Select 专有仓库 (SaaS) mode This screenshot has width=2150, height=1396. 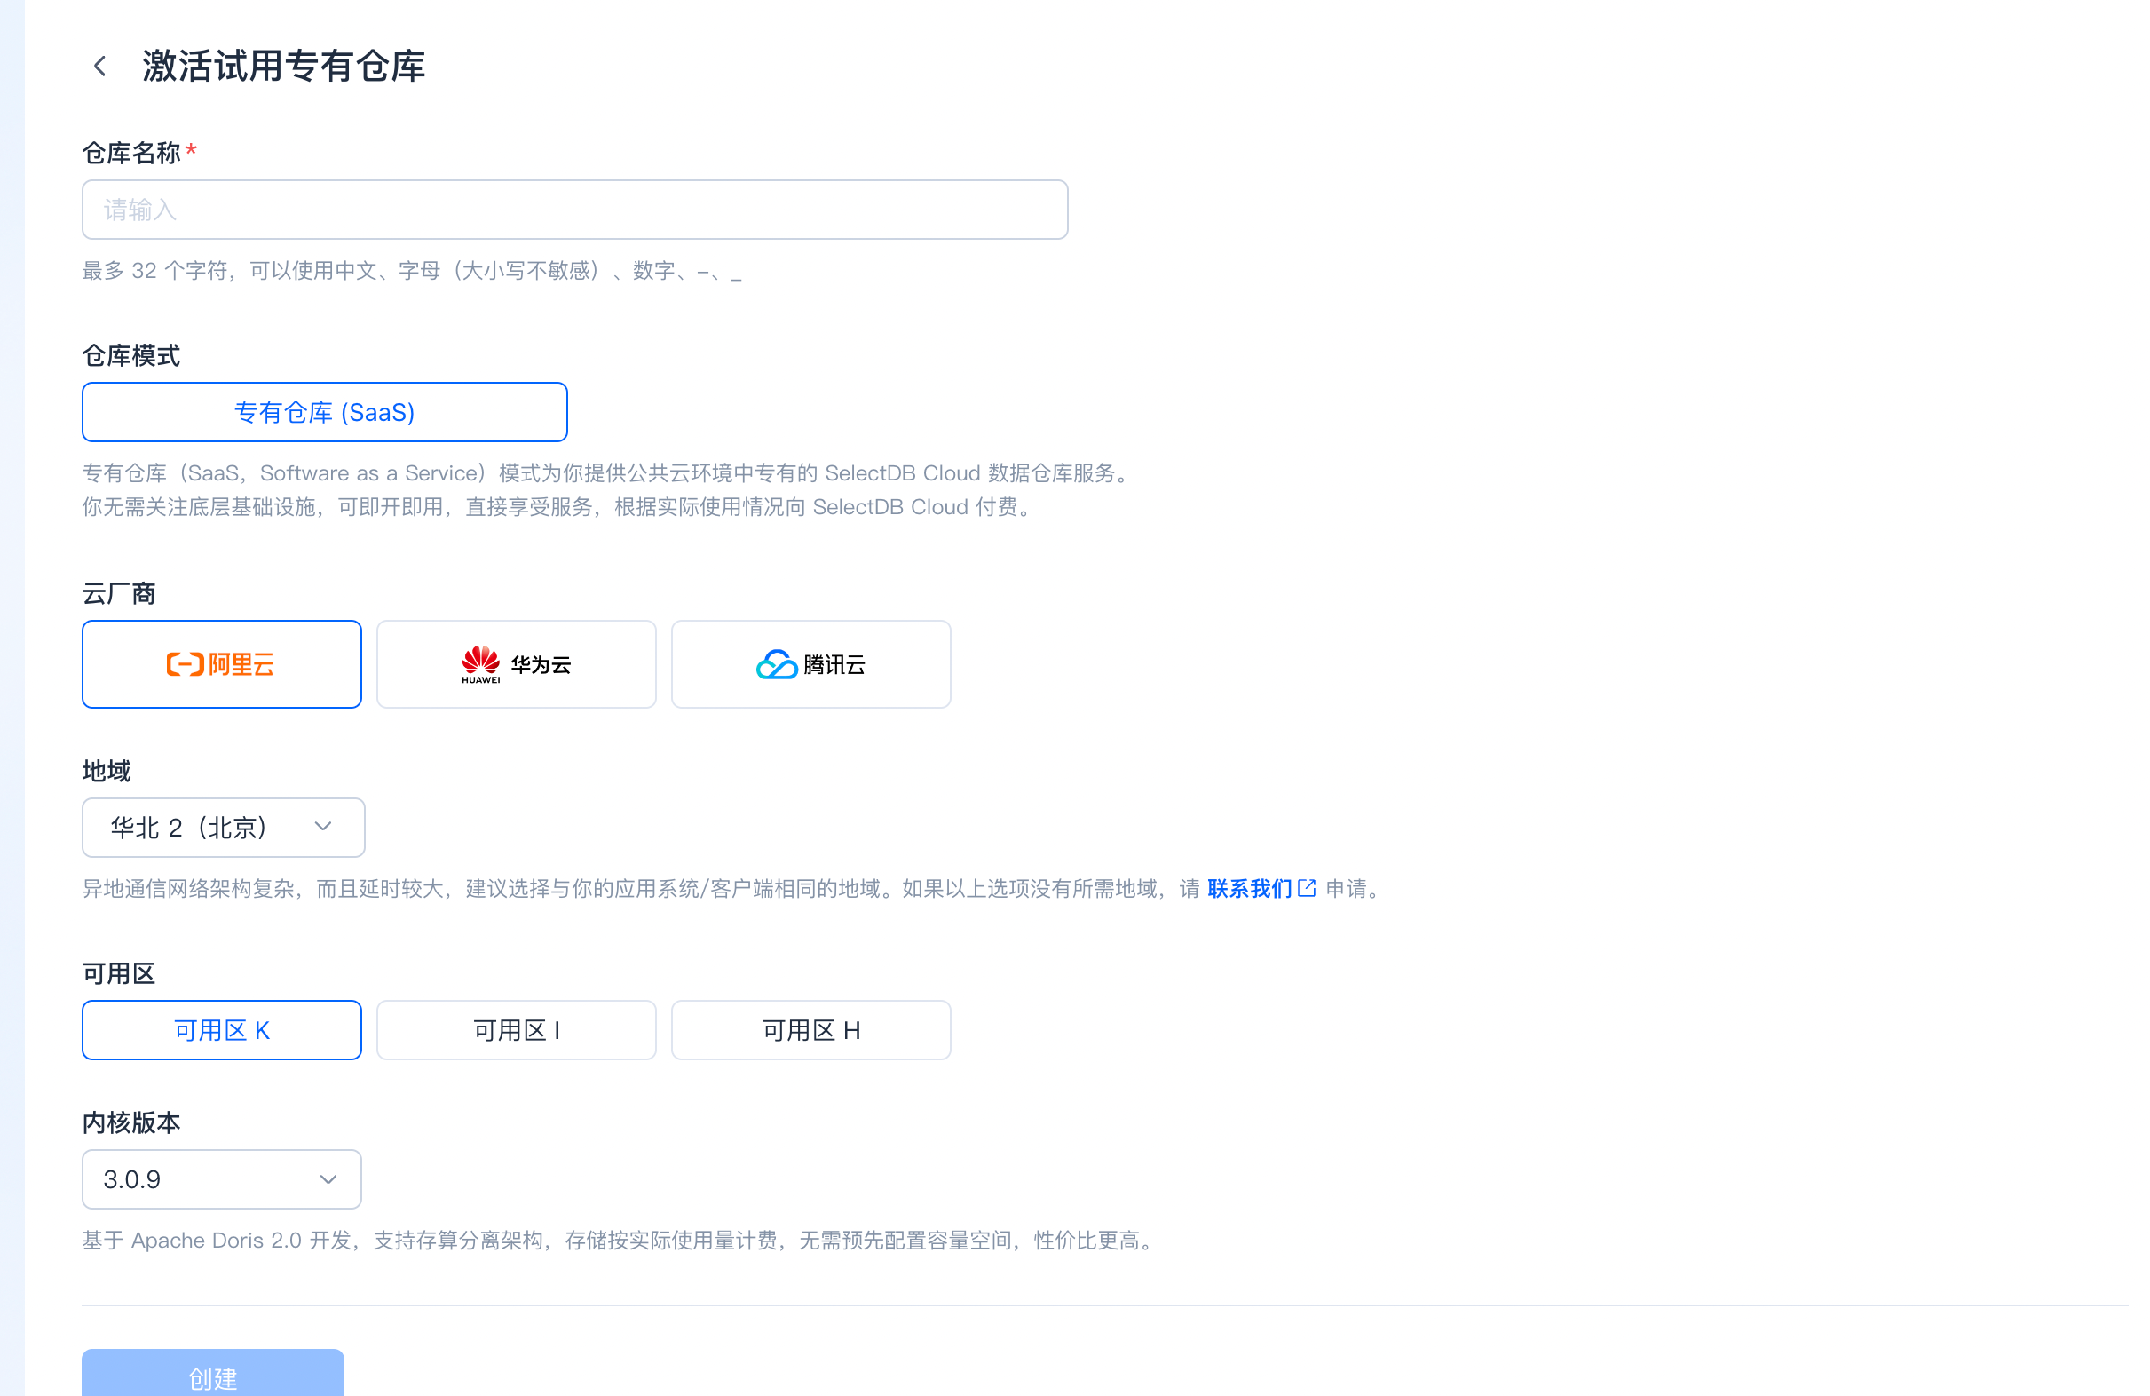(324, 412)
